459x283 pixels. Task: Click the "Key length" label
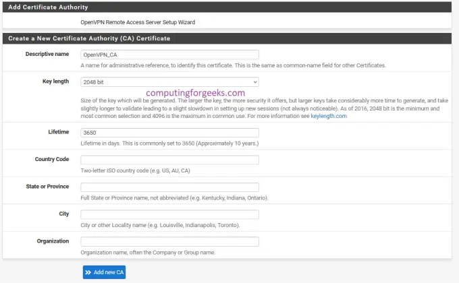coord(55,81)
